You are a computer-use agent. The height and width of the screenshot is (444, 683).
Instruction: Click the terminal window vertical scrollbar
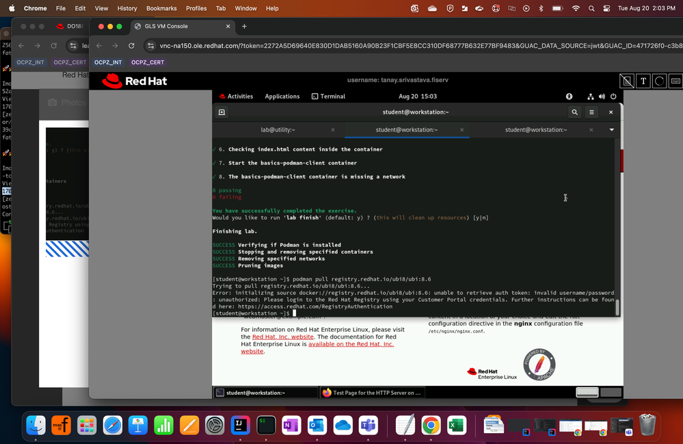pyautogui.click(x=617, y=307)
